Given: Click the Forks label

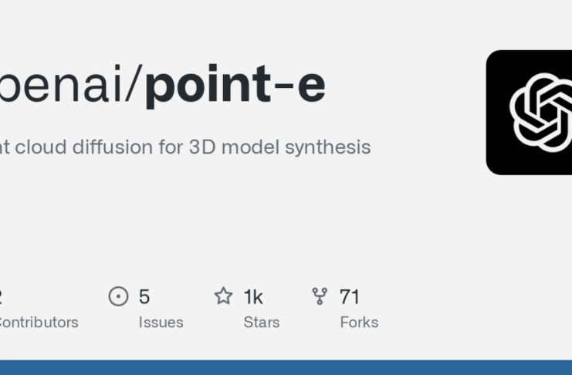Looking at the screenshot, I should pos(359,323).
